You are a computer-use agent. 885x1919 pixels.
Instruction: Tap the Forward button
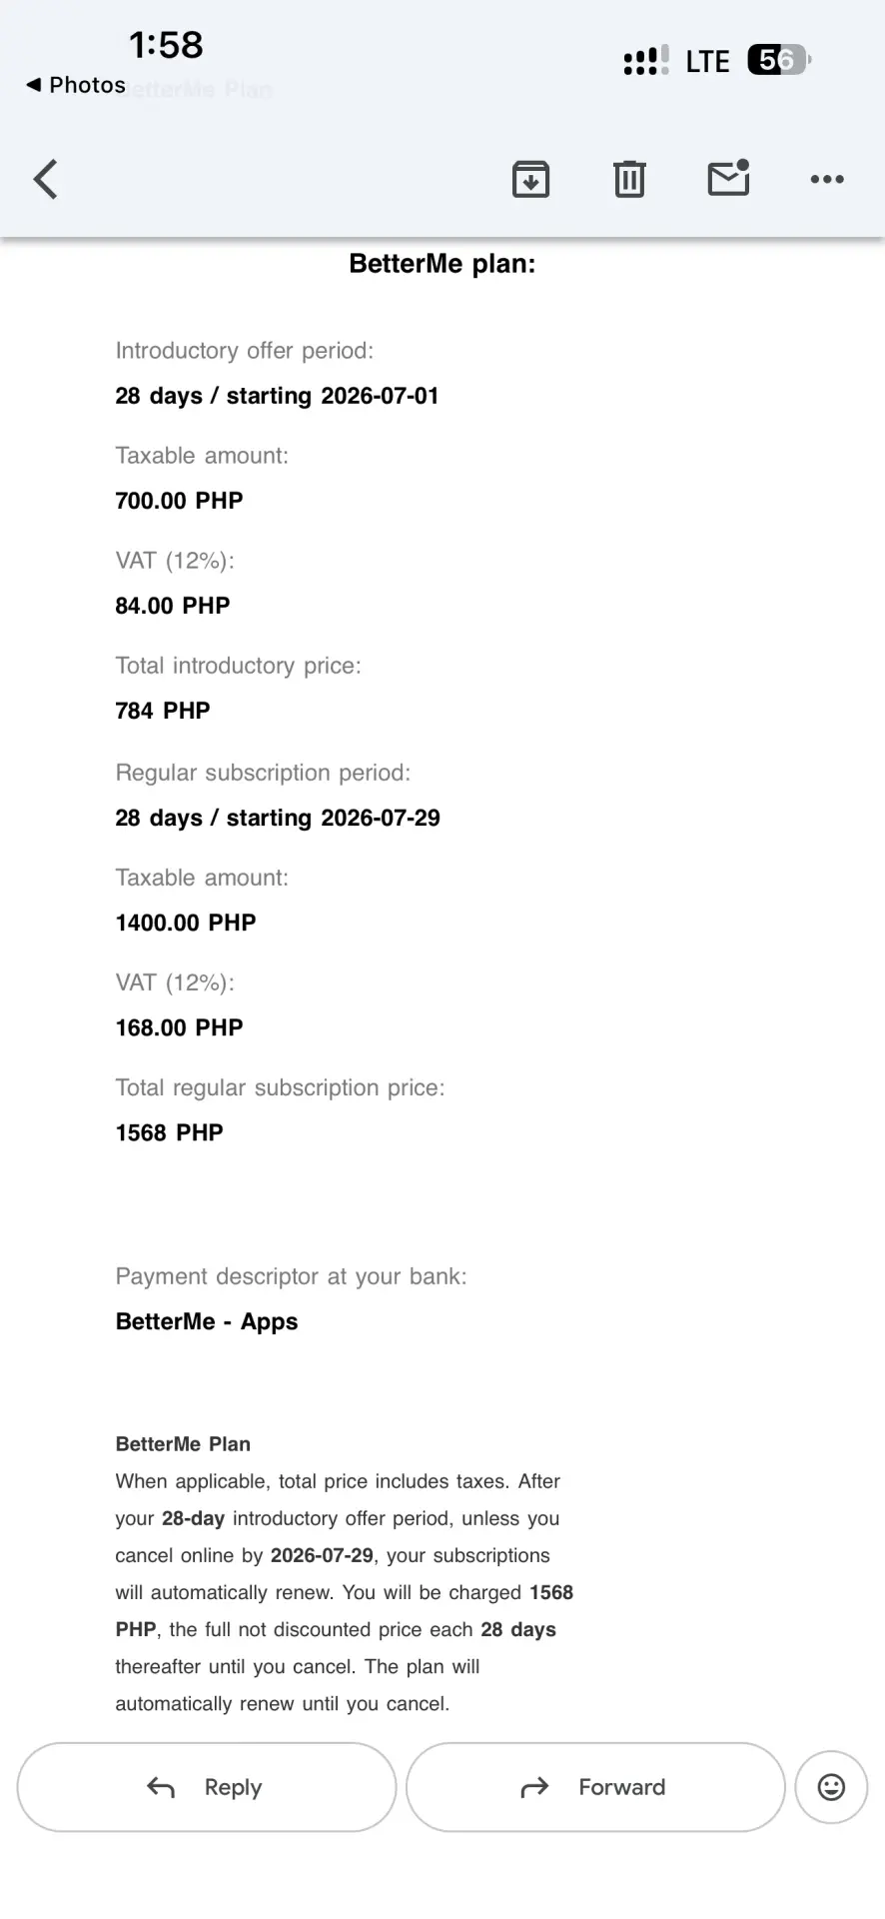(595, 1787)
